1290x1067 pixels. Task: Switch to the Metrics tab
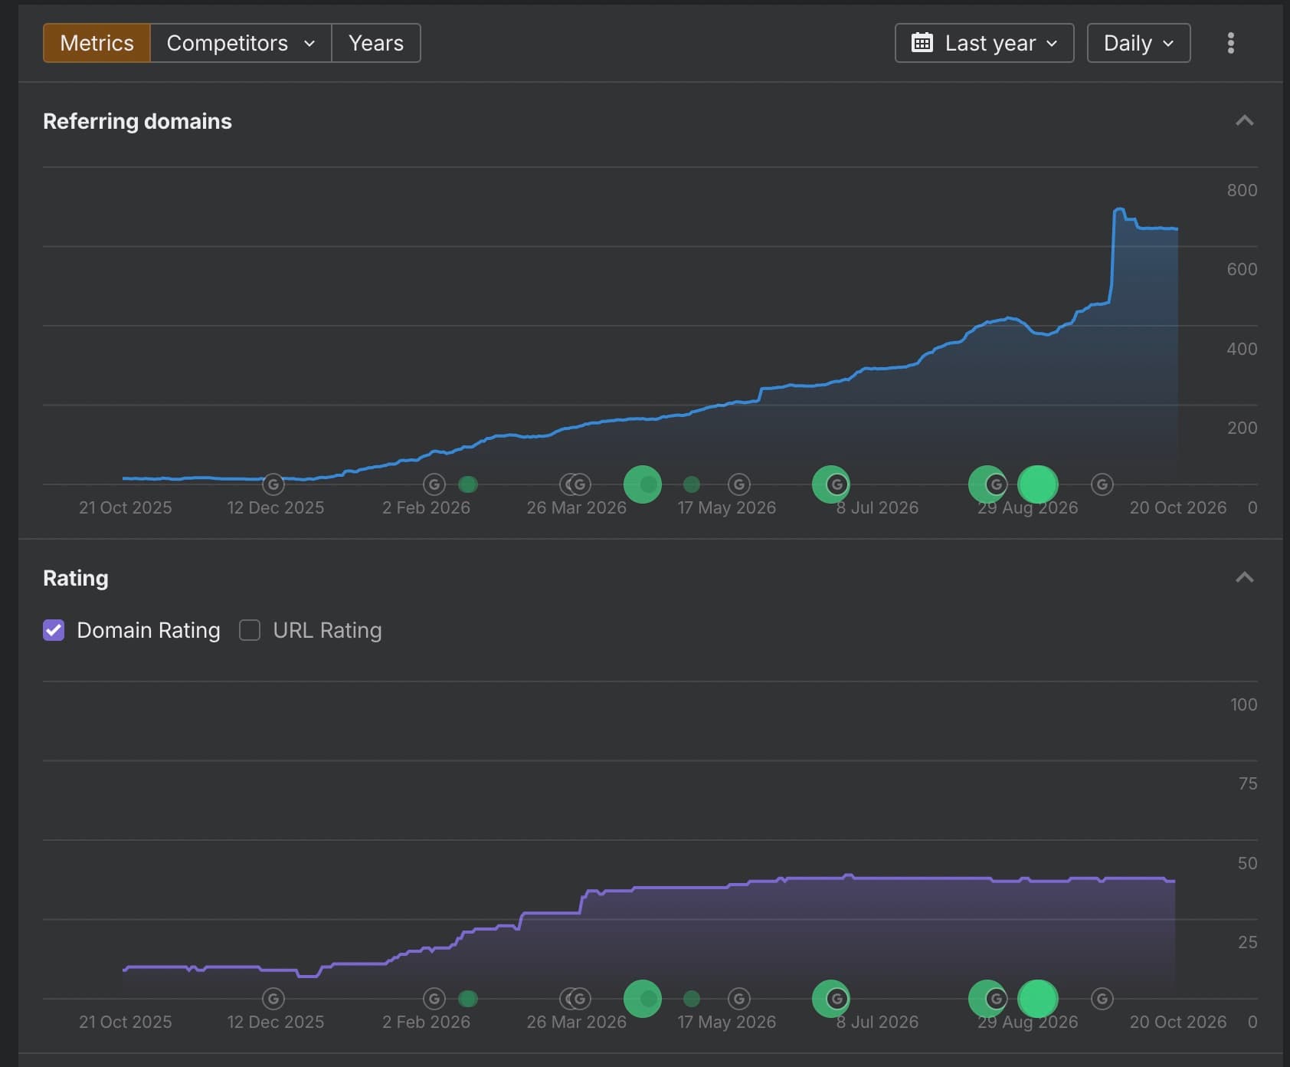pos(97,43)
